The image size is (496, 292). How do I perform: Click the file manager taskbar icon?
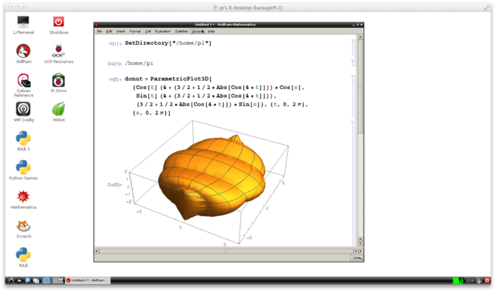tap(19, 280)
